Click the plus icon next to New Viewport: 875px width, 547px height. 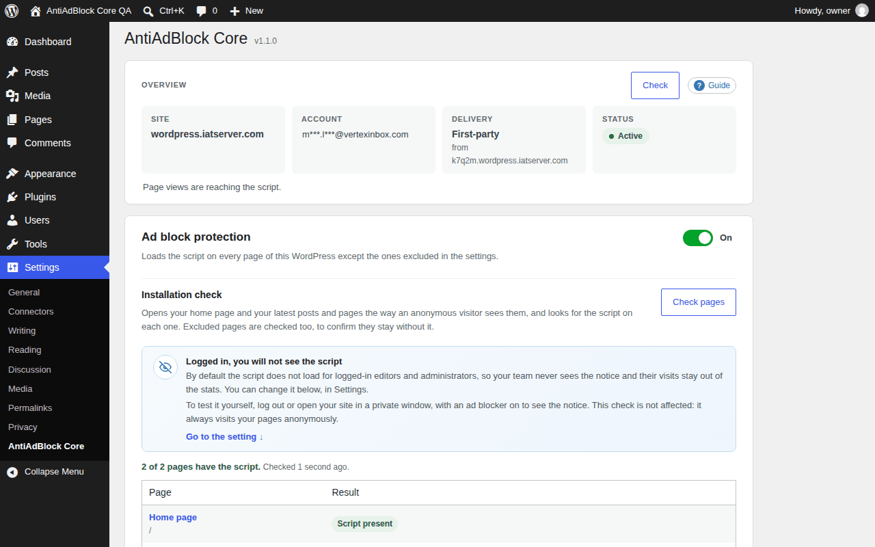coord(234,11)
